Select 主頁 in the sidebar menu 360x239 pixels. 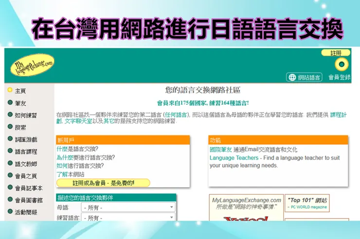tap(20, 91)
